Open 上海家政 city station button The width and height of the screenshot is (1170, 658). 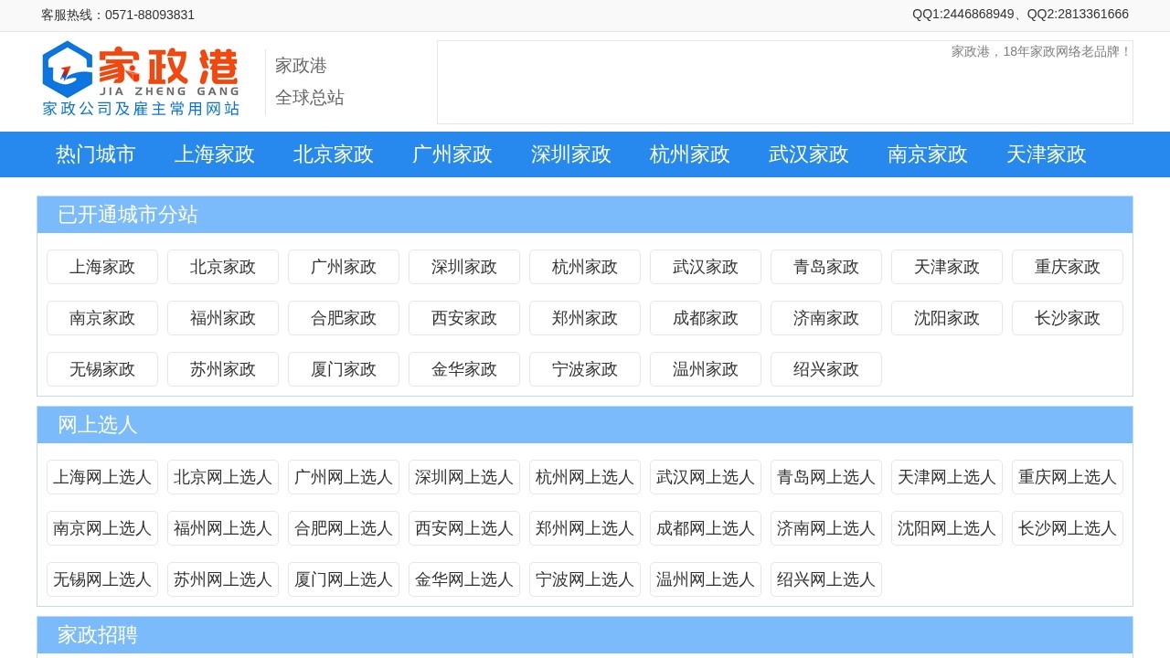coord(102,267)
